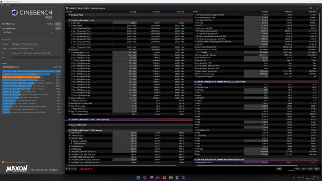The image size is (322, 181).
Task: Click the collapse columns arrows icon in HWiNFO toolbar
Action: 74,169
